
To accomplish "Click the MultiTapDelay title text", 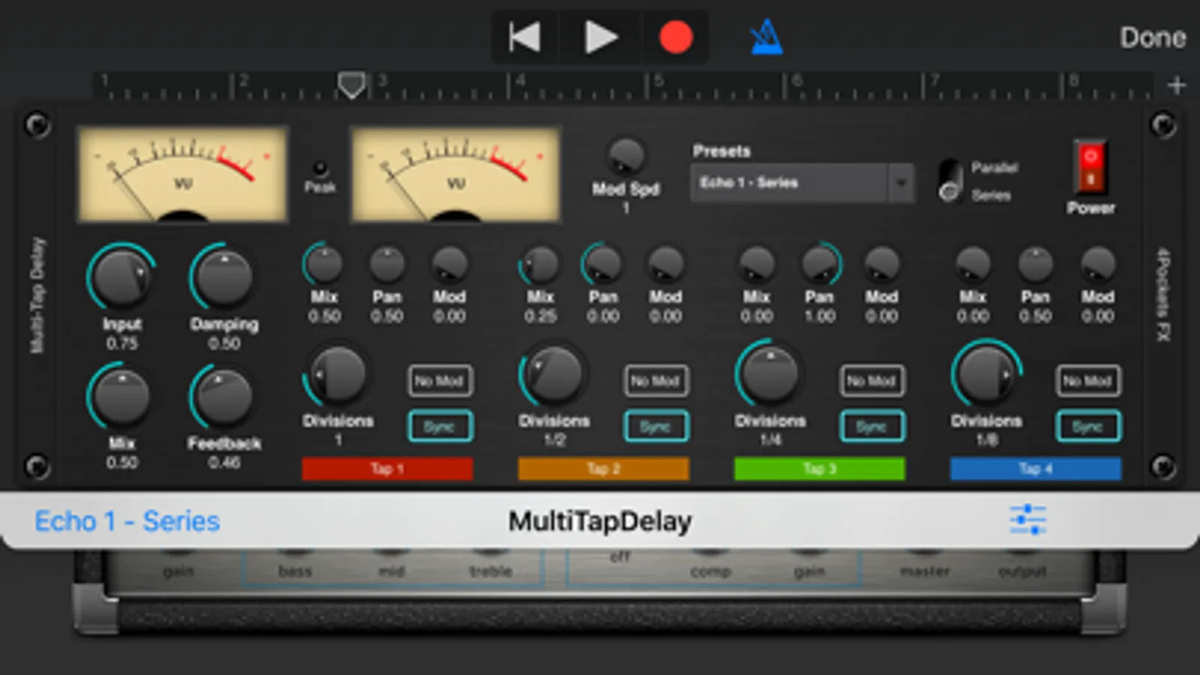I will pos(600,521).
